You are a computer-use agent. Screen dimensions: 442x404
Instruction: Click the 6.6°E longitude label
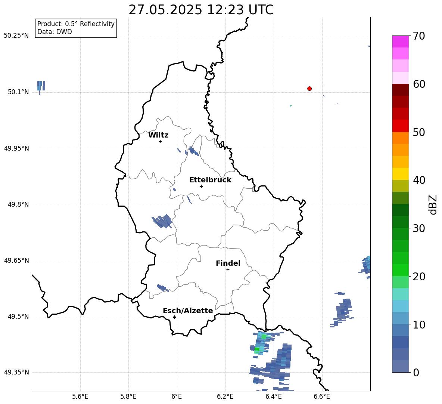click(322, 397)
